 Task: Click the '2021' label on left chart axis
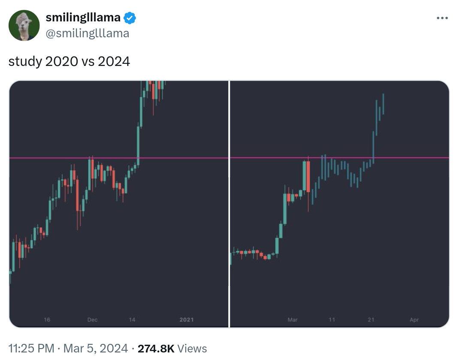[187, 319]
